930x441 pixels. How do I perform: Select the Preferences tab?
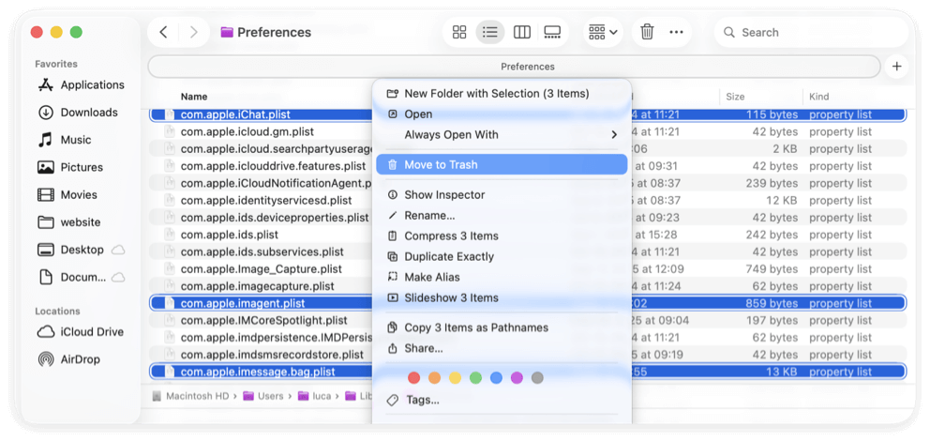tap(514, 67)
